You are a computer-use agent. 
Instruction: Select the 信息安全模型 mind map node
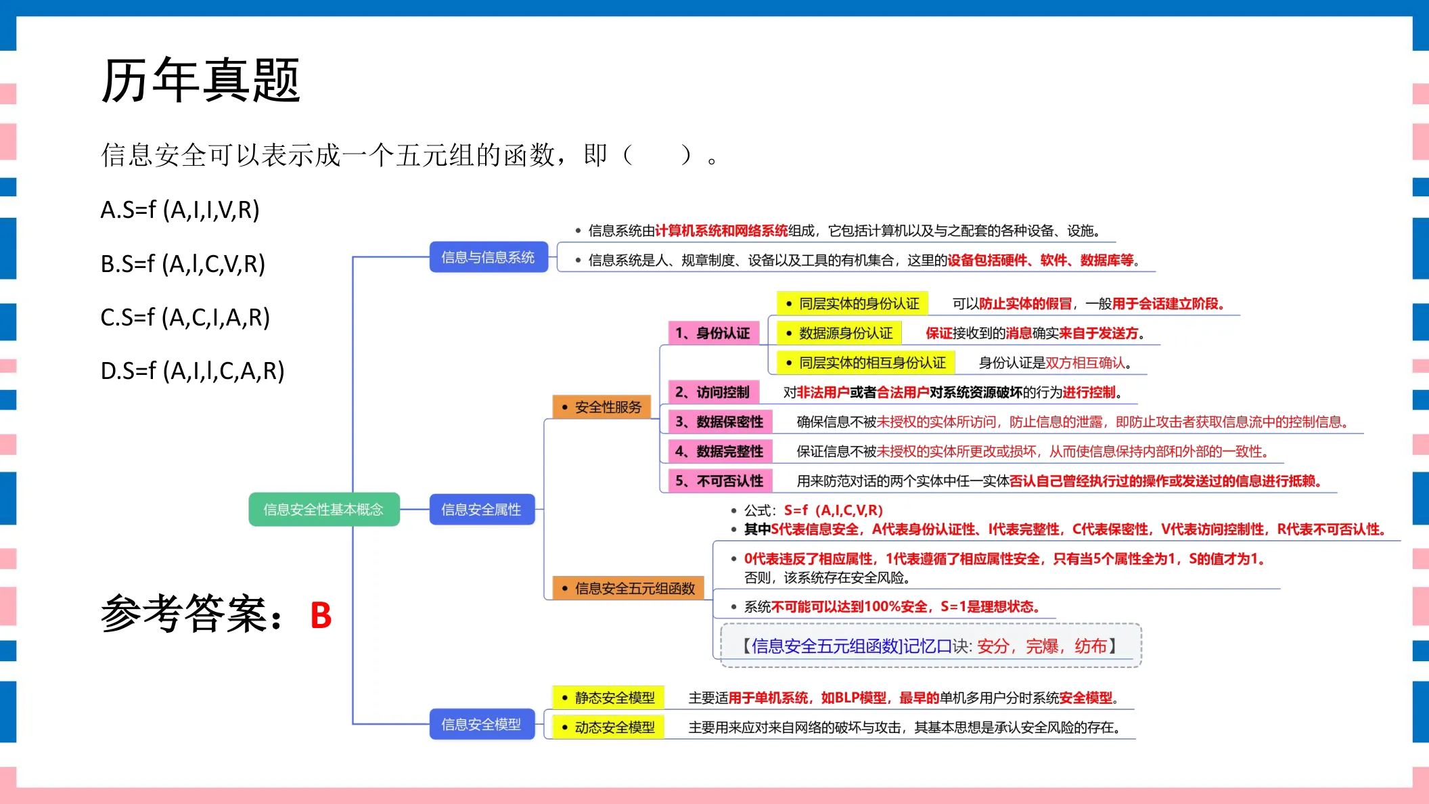pos(481,724)
